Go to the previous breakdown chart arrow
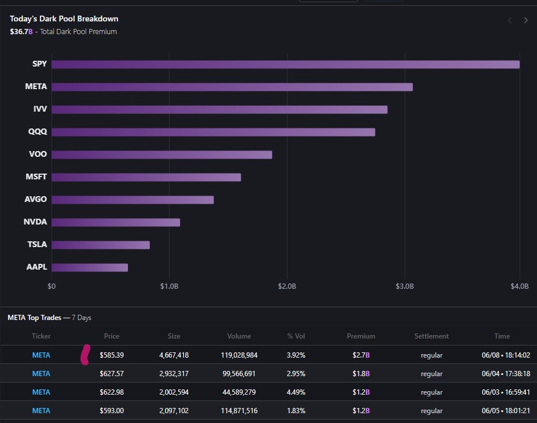This screenshot has width=537, height=423. [x=510, y=20]
